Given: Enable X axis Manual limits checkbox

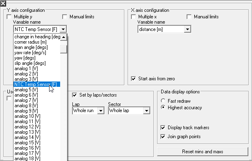Looking at the screenshot, I should pos(189,17).
